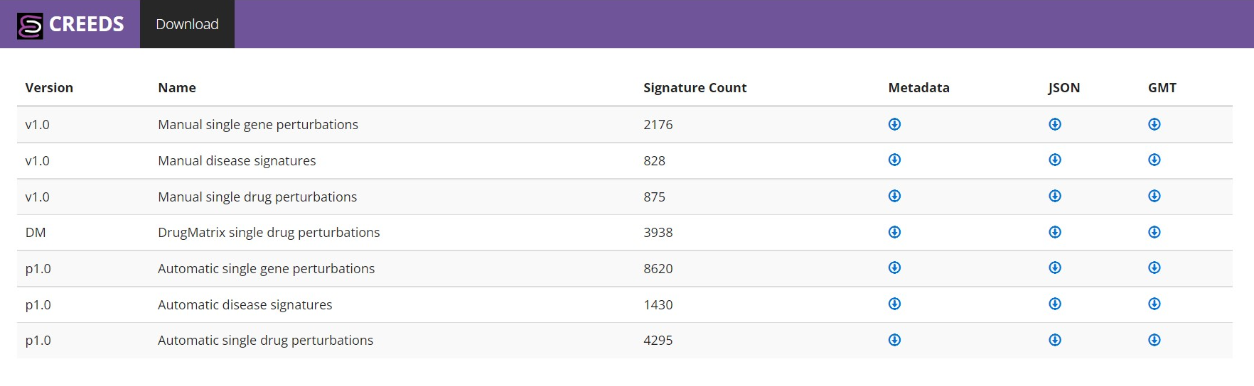Click the CREEDS logo home link
Image resolution: width=1254 pixels, height=386 pixels.
pyautogui.click(x=70, y=25)
